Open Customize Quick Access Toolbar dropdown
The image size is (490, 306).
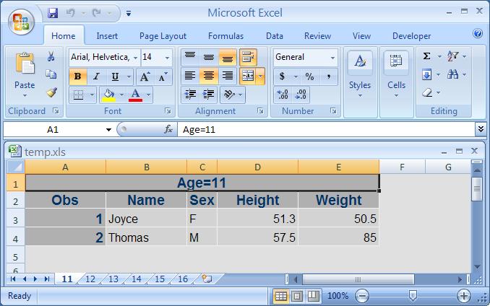[x=129, y=13]
